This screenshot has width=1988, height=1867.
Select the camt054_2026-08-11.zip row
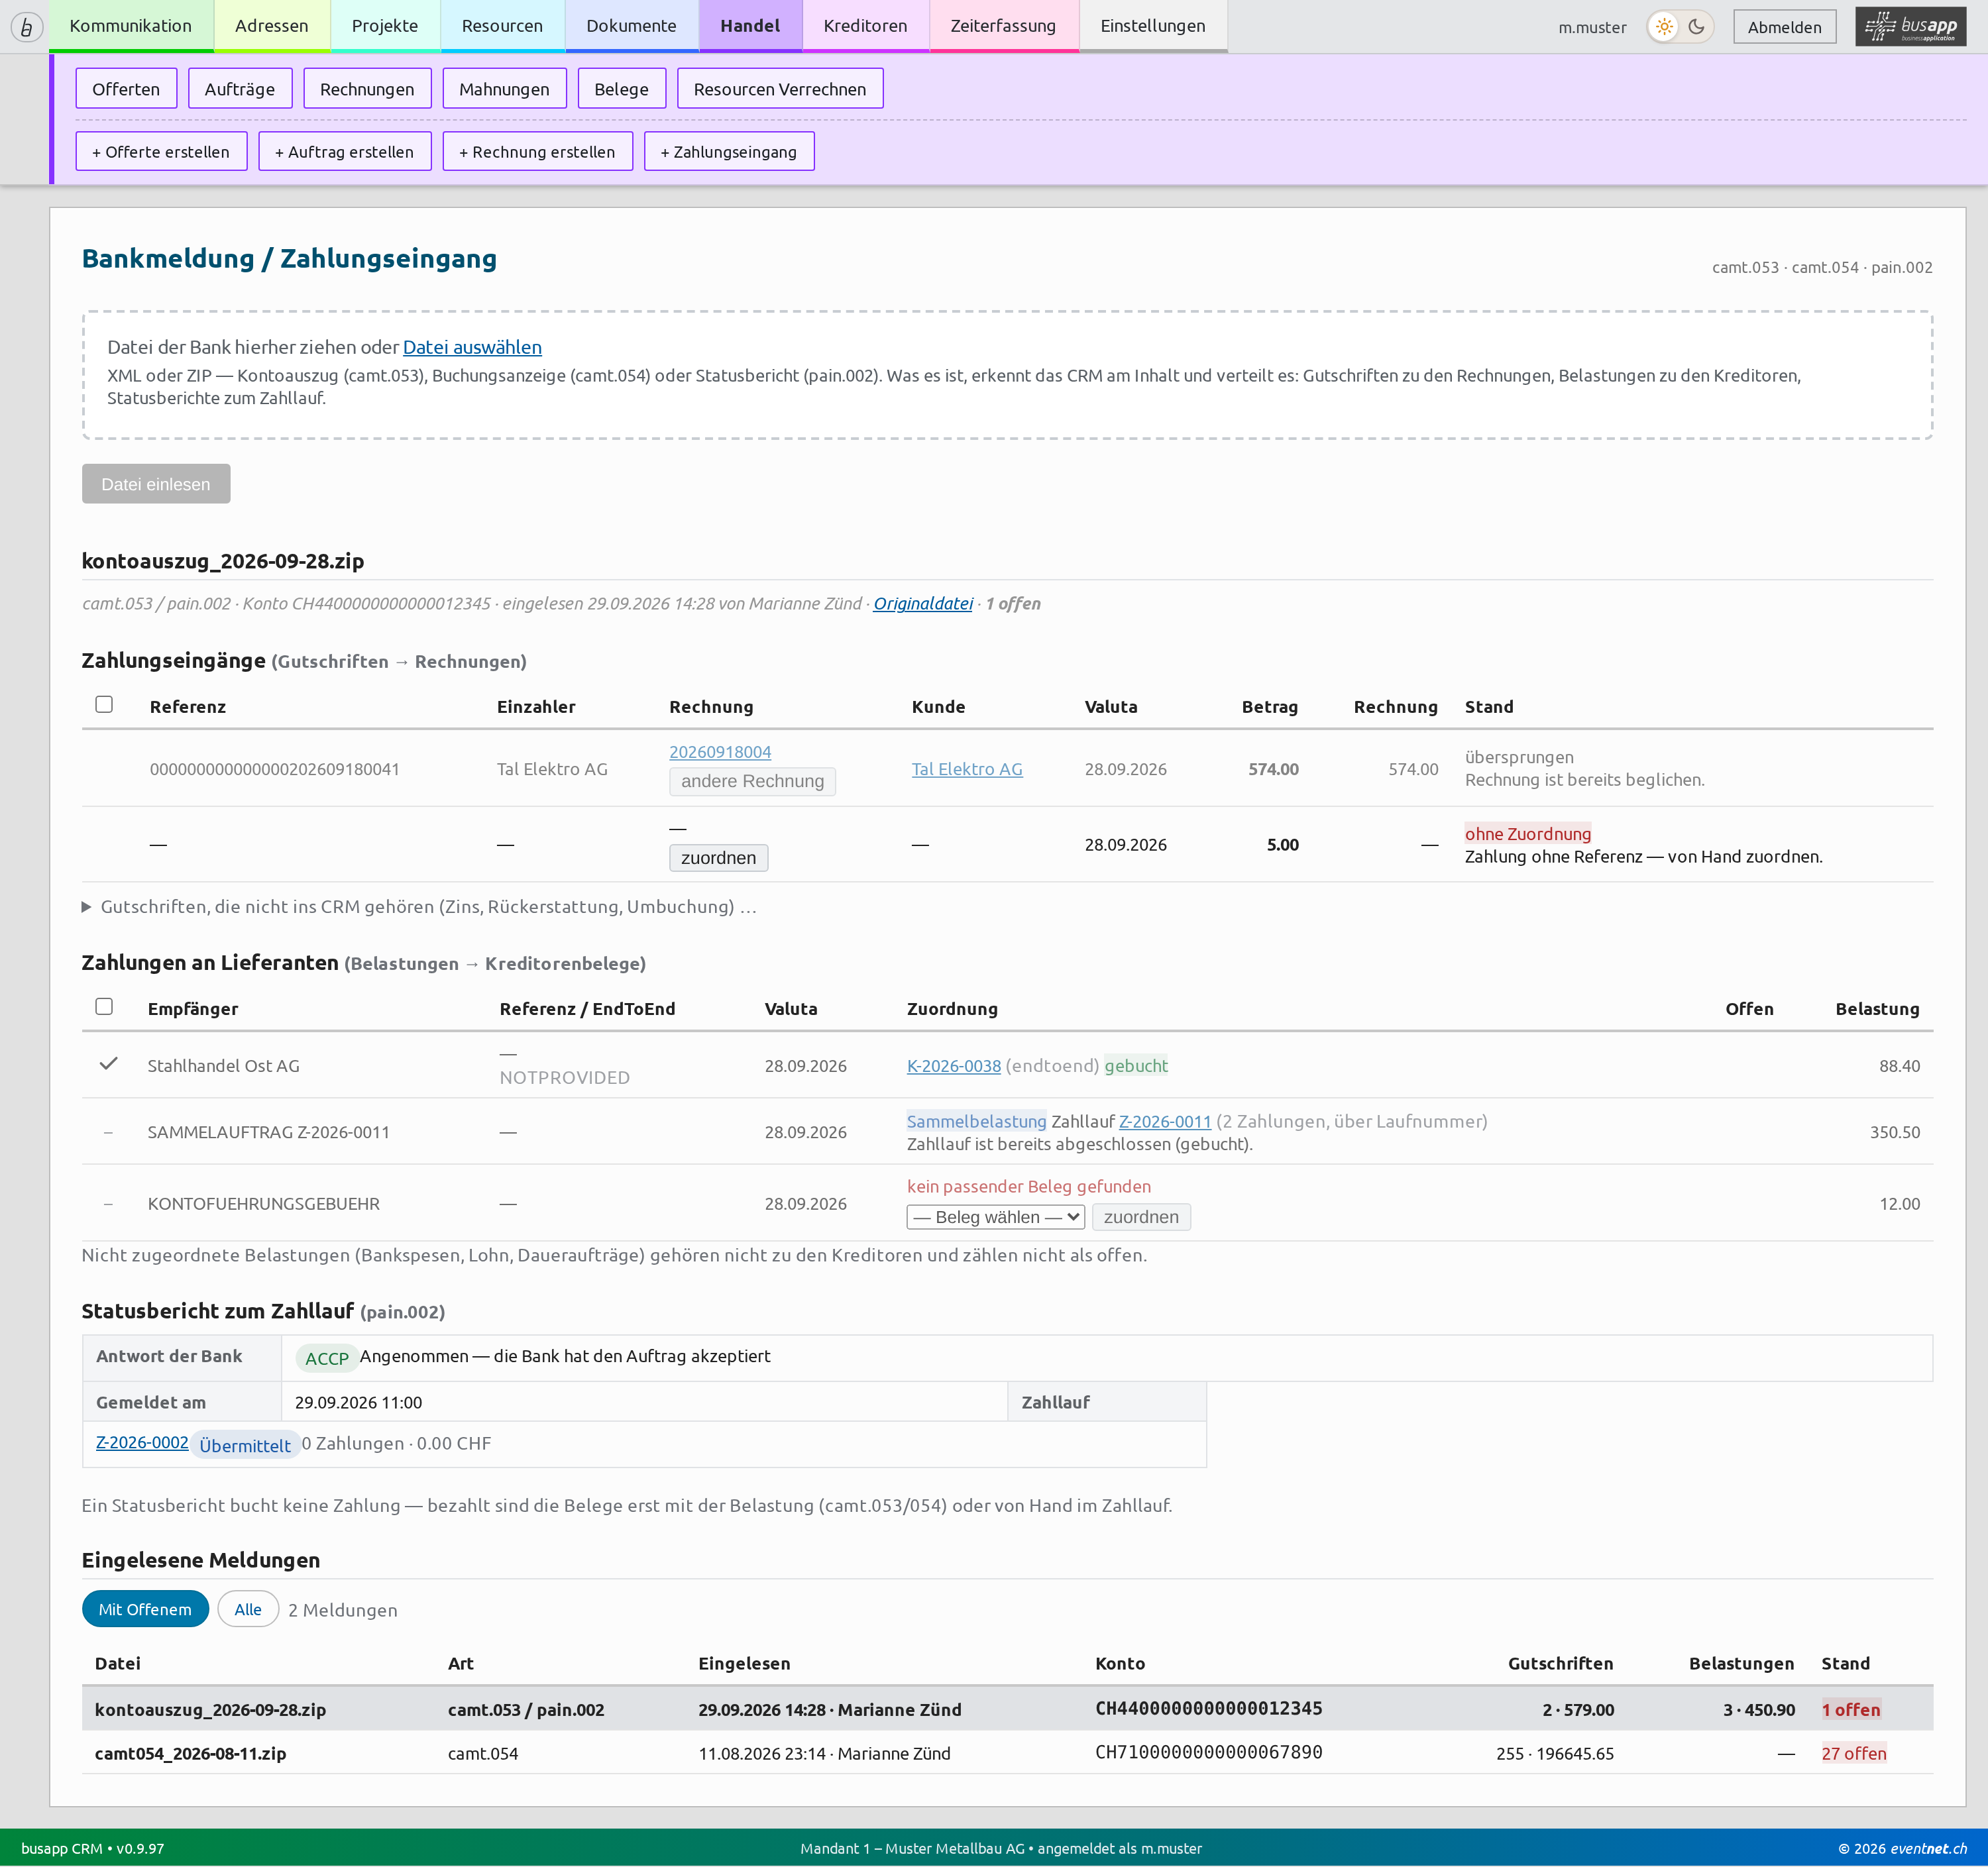pyautogui.click(x=1007, y=1753)
